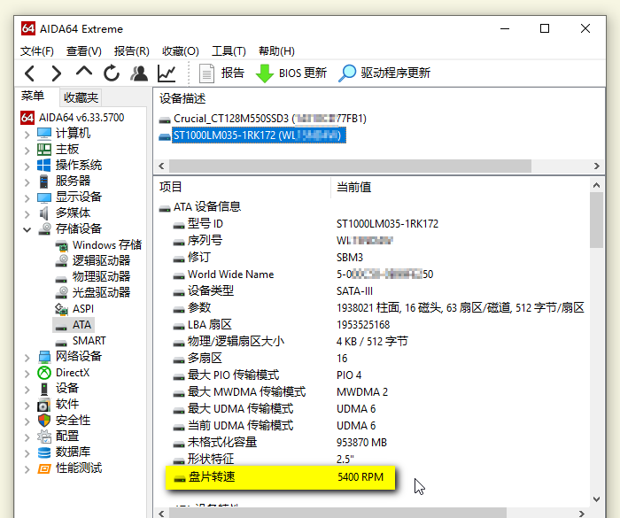Open ASPI tree item
Screen dimensions: 620x518
[x=83, y=308]
